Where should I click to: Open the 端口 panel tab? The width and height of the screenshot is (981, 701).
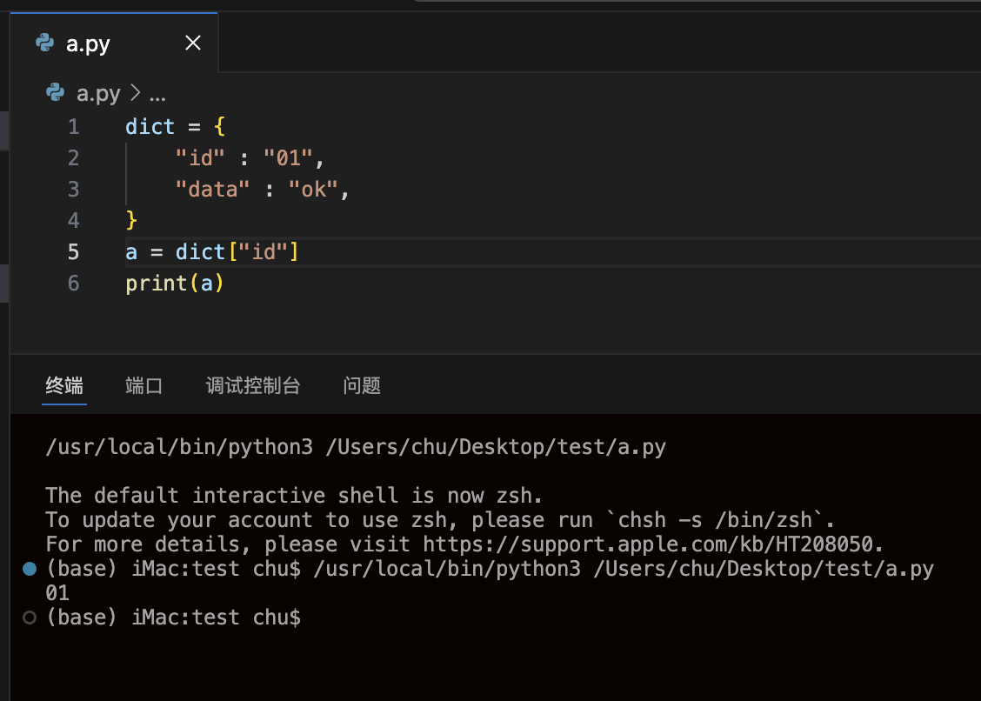143,385
